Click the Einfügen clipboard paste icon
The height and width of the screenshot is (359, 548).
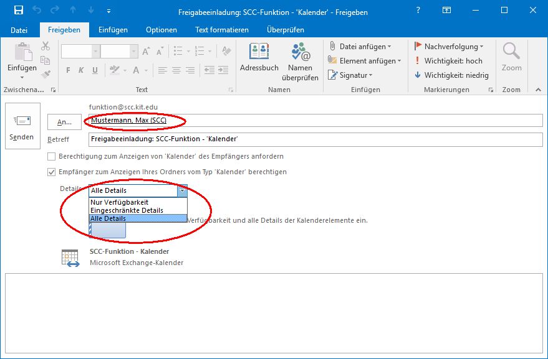click(22, 52)
